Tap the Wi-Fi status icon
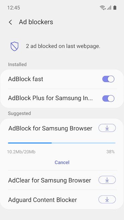The width and height of the screenshot is (124, 220). (x=103, y=8)
